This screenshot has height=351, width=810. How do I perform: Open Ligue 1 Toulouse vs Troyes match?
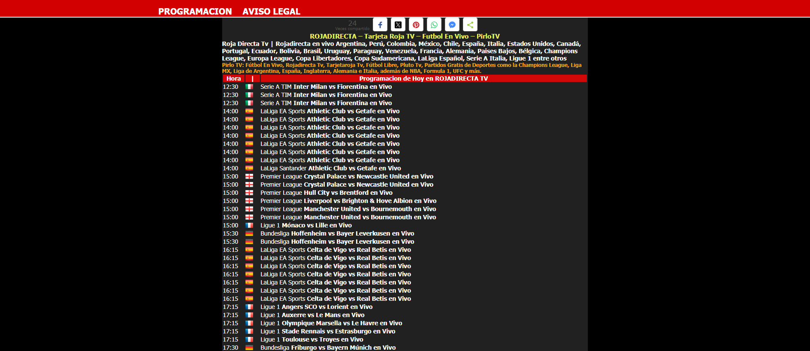tap(312, 339)
